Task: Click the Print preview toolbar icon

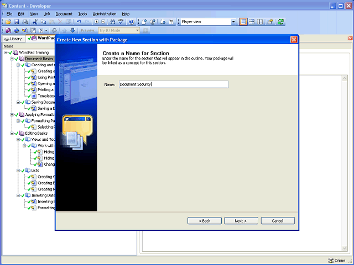Action: pyautogui.click(x=25, y=22)
